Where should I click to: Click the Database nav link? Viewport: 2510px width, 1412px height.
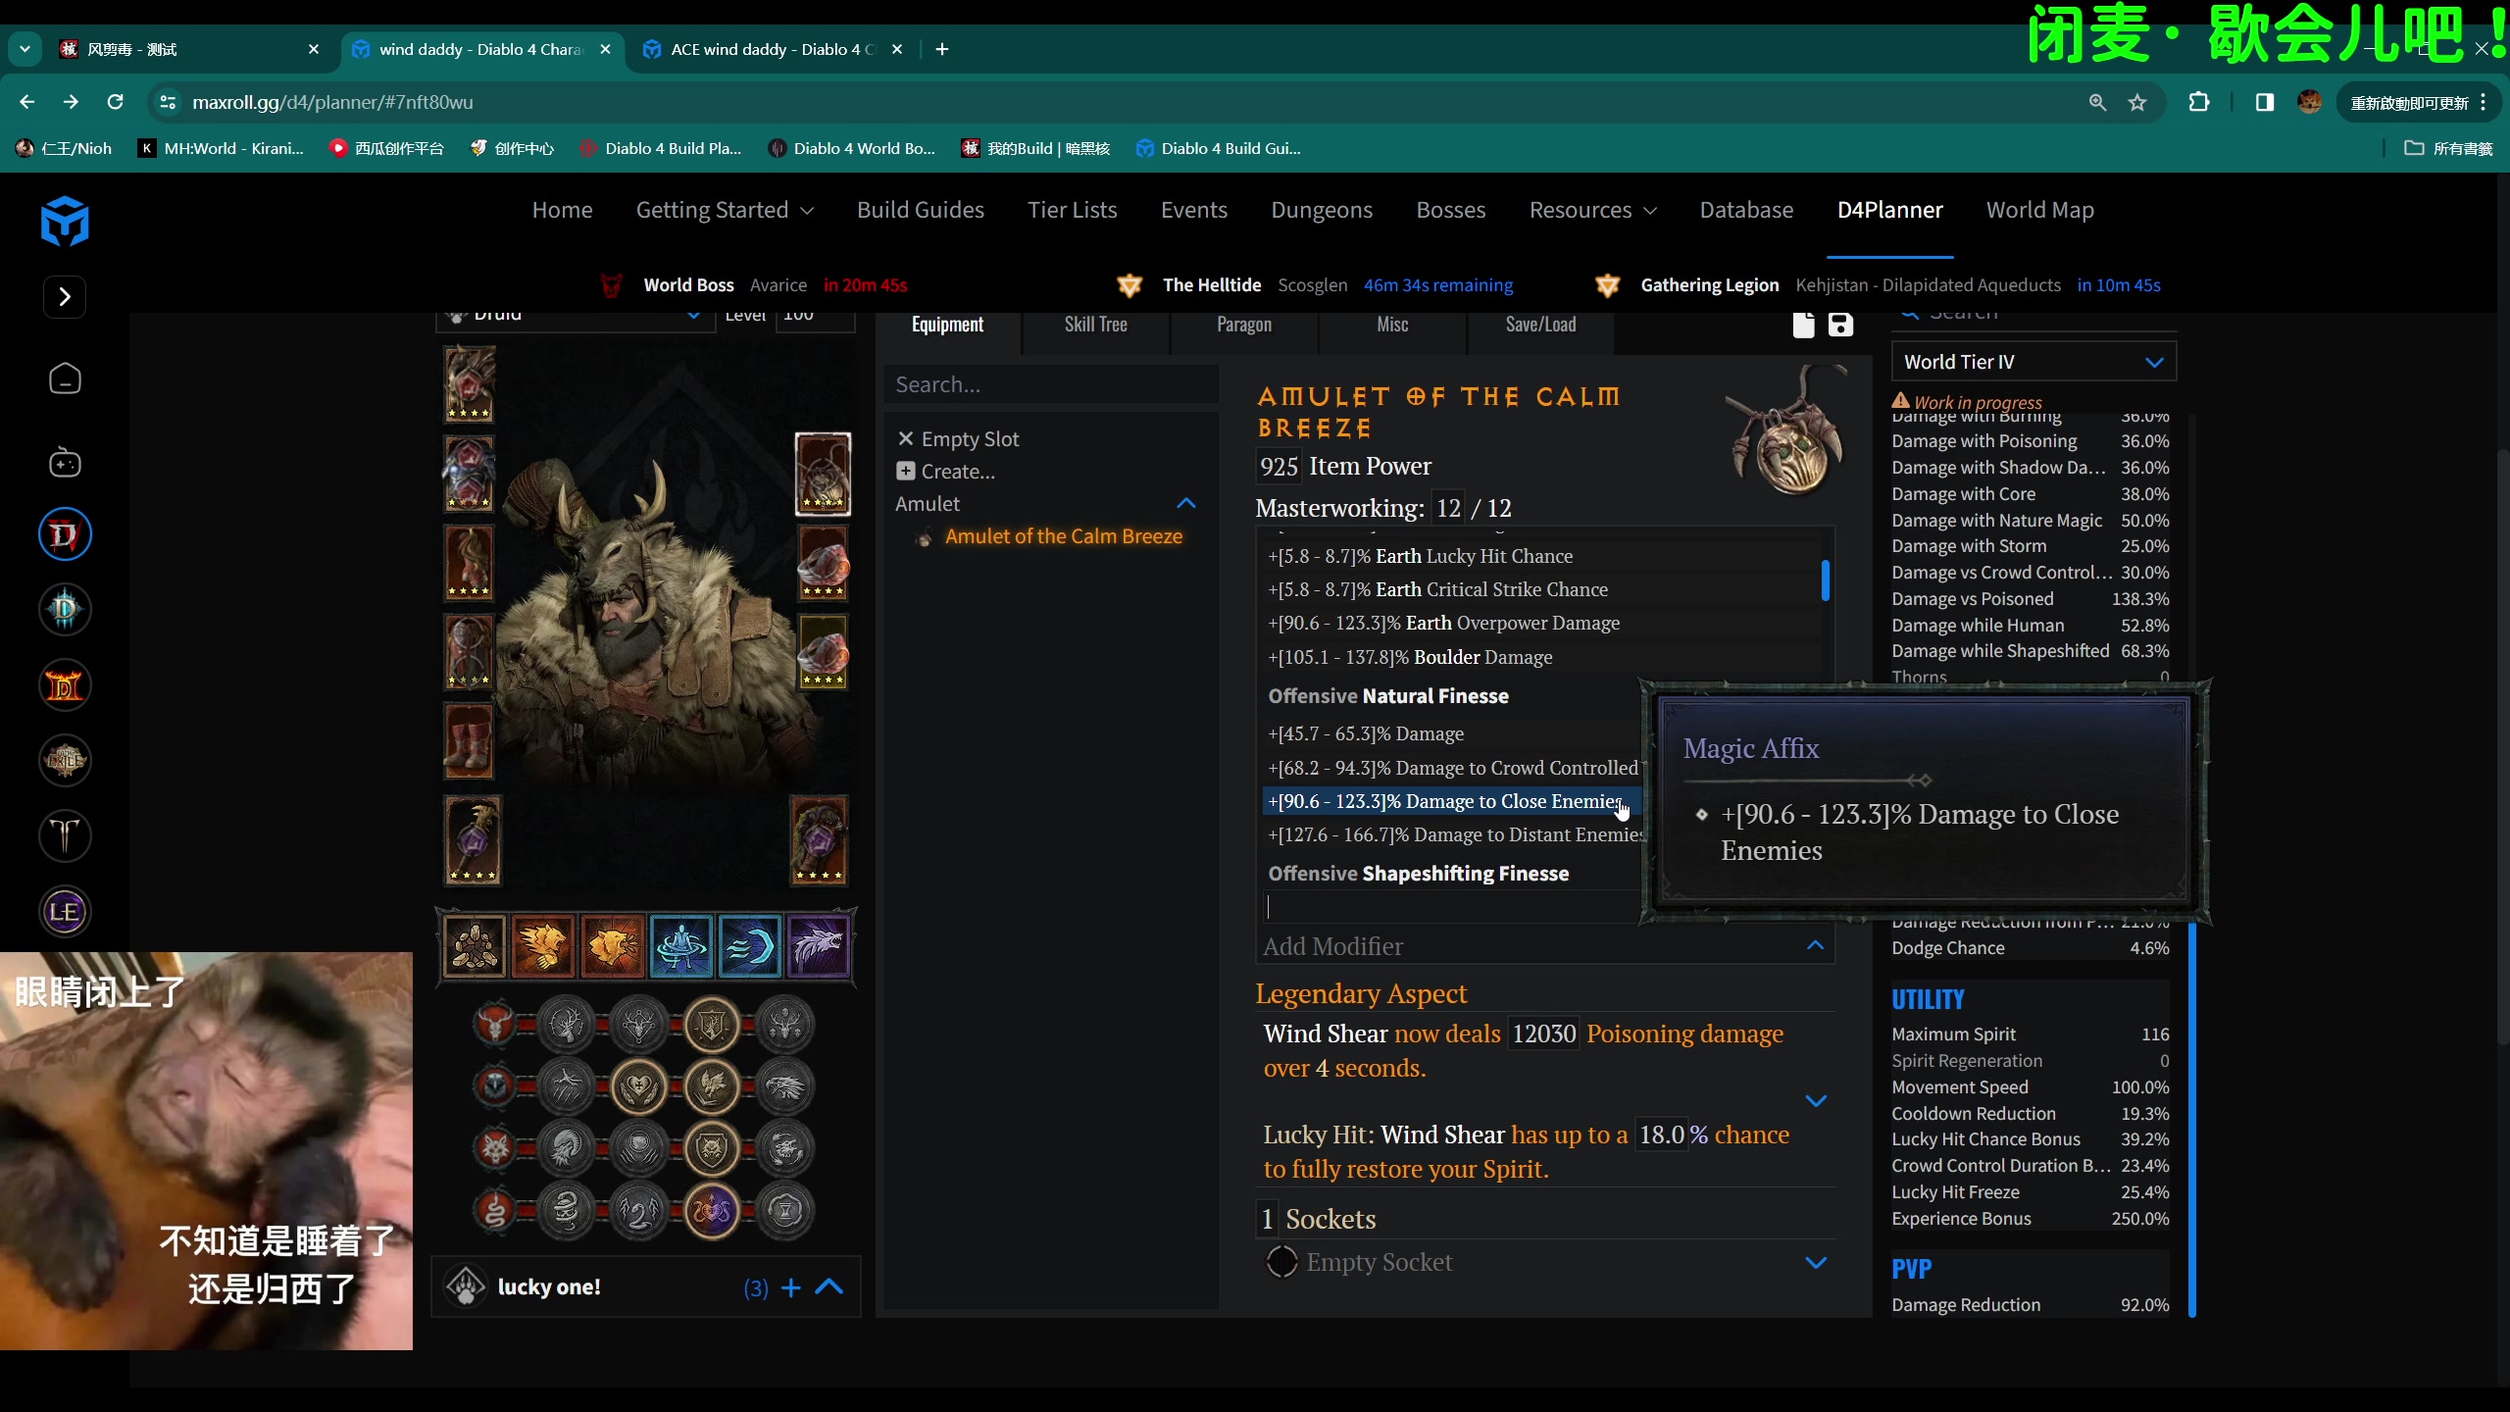1746,210
